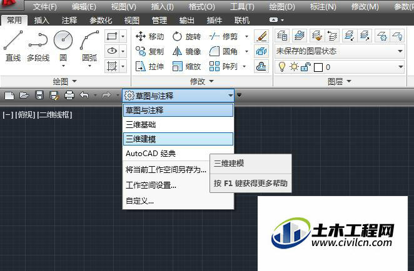414x271 pixels.
Task: Expand the 圆角 dropdown arrow
Action: tap(246, 51)
